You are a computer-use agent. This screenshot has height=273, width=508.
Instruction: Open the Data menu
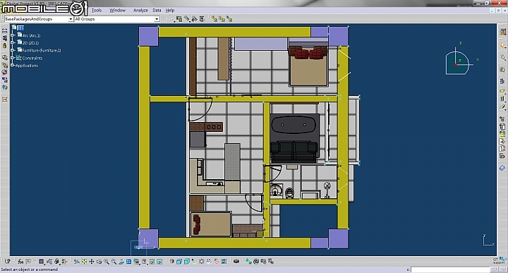point(157,11)
